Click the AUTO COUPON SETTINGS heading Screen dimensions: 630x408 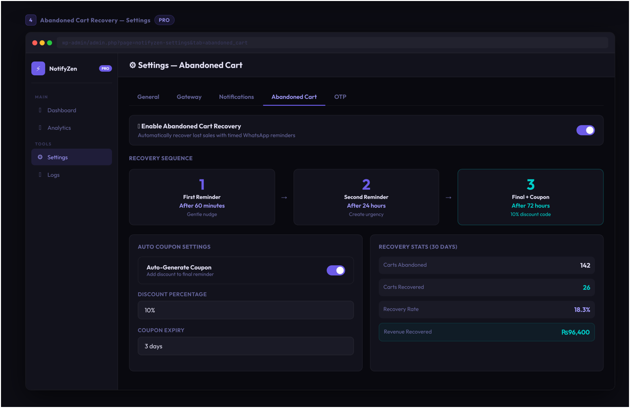(x=174, y=247)
